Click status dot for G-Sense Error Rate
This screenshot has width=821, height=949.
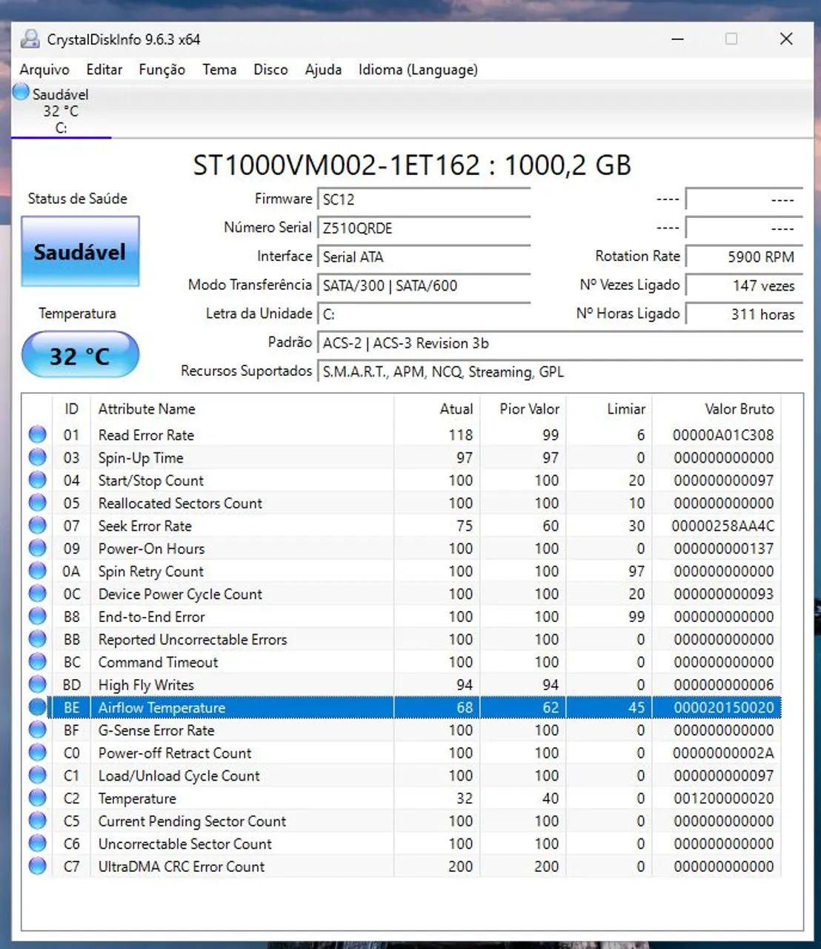point(37,730)
